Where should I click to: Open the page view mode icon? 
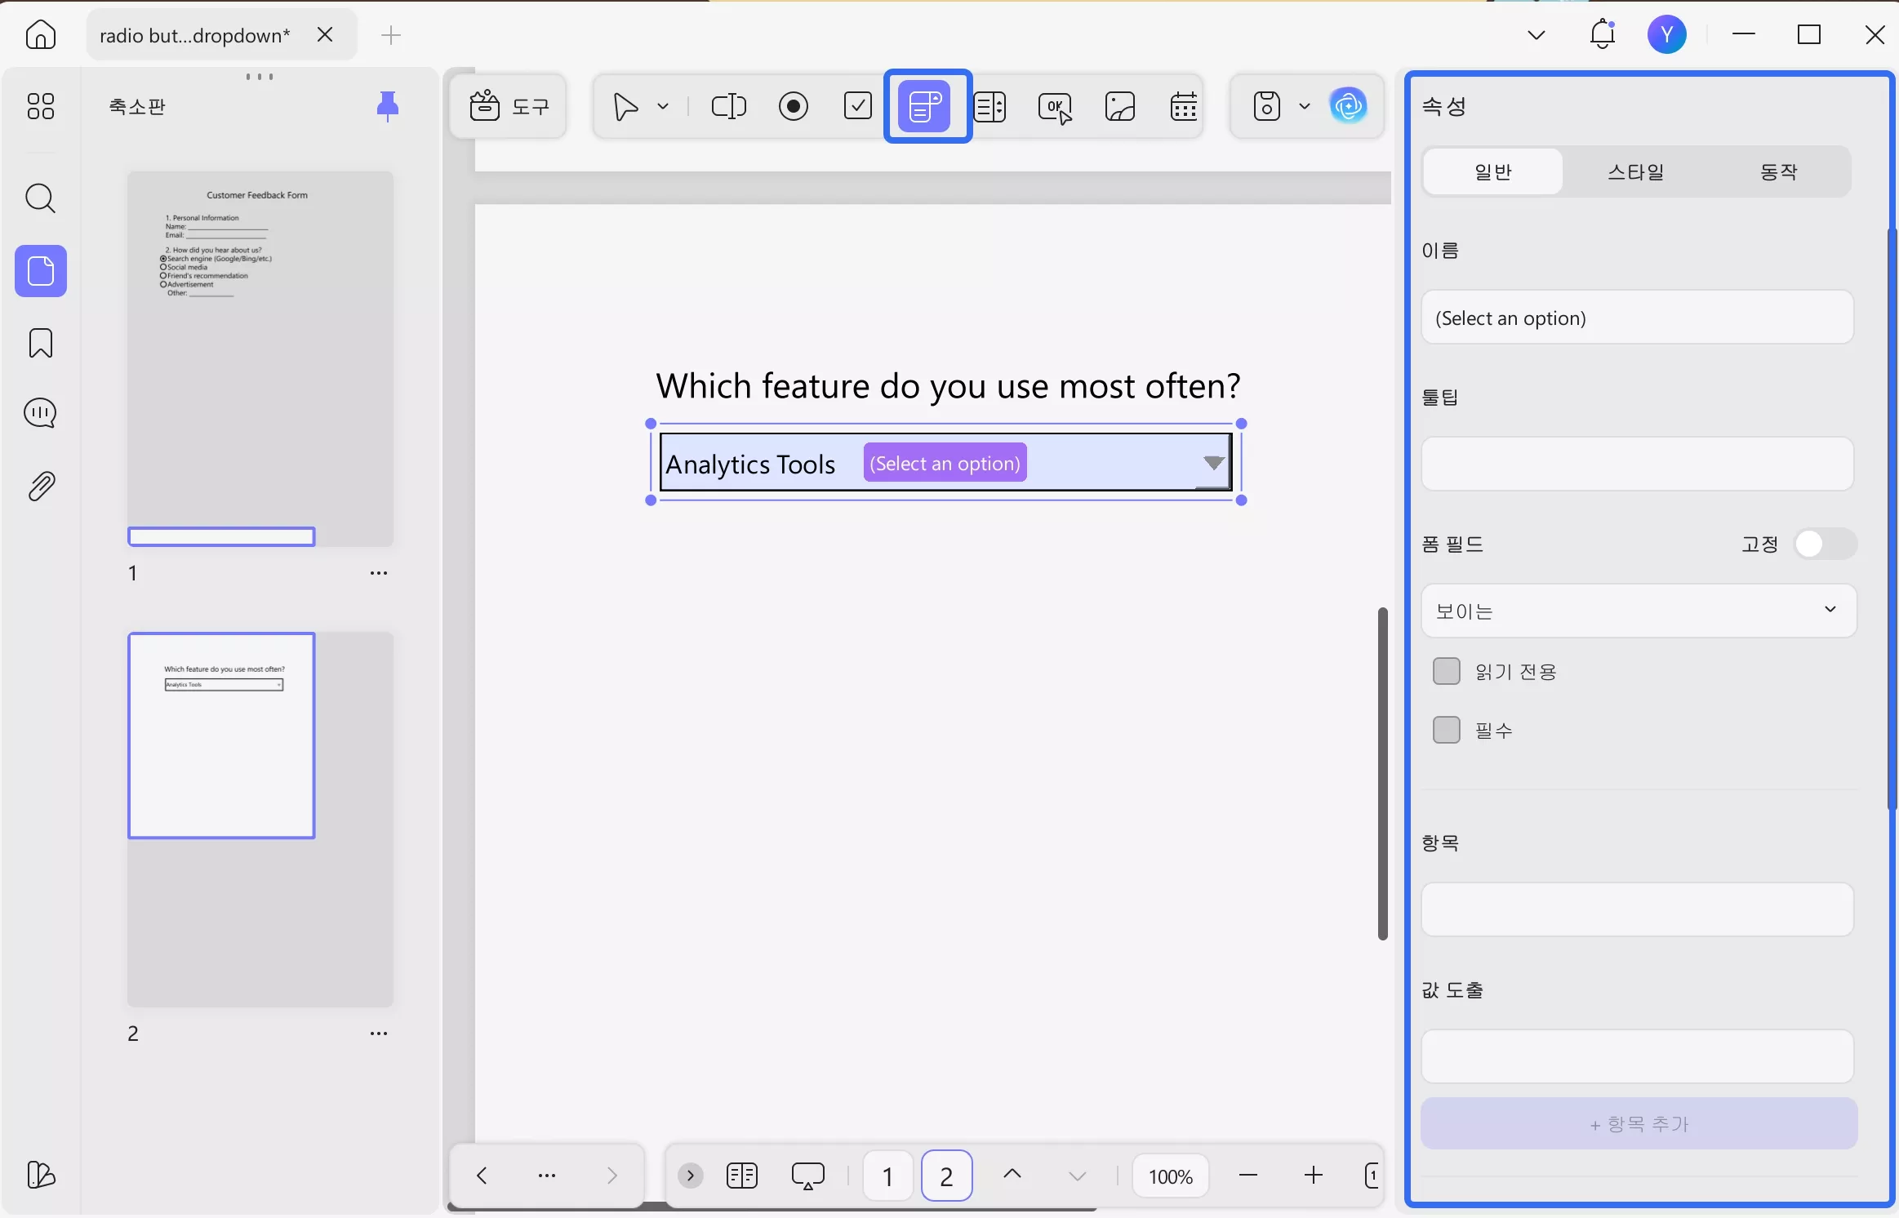coord(741,1176)
